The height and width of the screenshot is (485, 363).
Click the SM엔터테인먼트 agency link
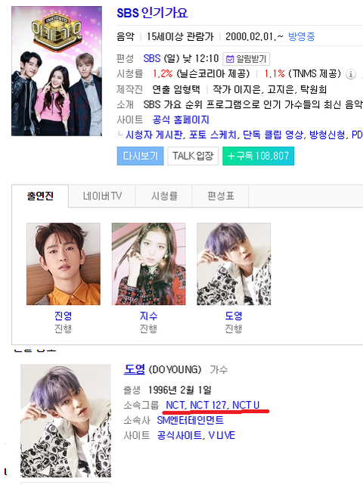point(190,420)
